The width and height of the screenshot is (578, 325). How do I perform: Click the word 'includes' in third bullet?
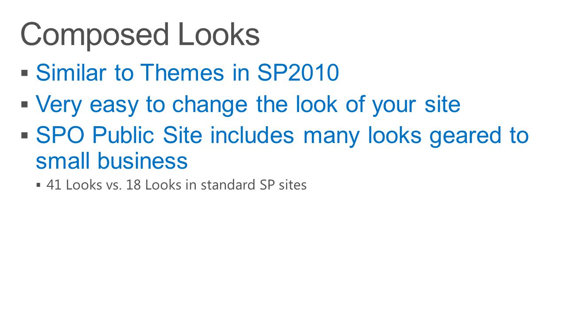click(252, 135)
